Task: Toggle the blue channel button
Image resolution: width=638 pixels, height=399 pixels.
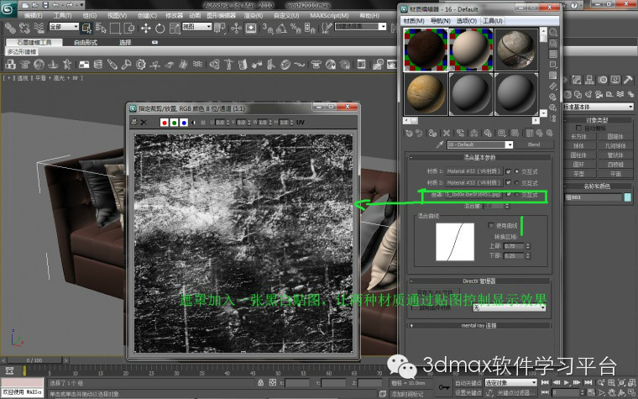Action: tap(184, 122)
